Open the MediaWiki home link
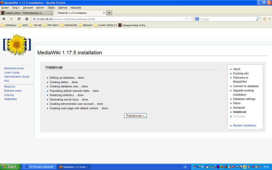 [14, 68]
